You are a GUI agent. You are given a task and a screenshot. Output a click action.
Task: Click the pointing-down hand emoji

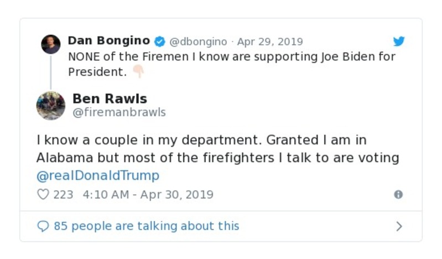138,72
